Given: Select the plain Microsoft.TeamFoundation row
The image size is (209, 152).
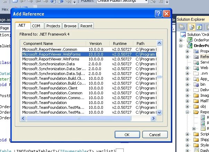Looking at the screenshot, I should [89, 103].
